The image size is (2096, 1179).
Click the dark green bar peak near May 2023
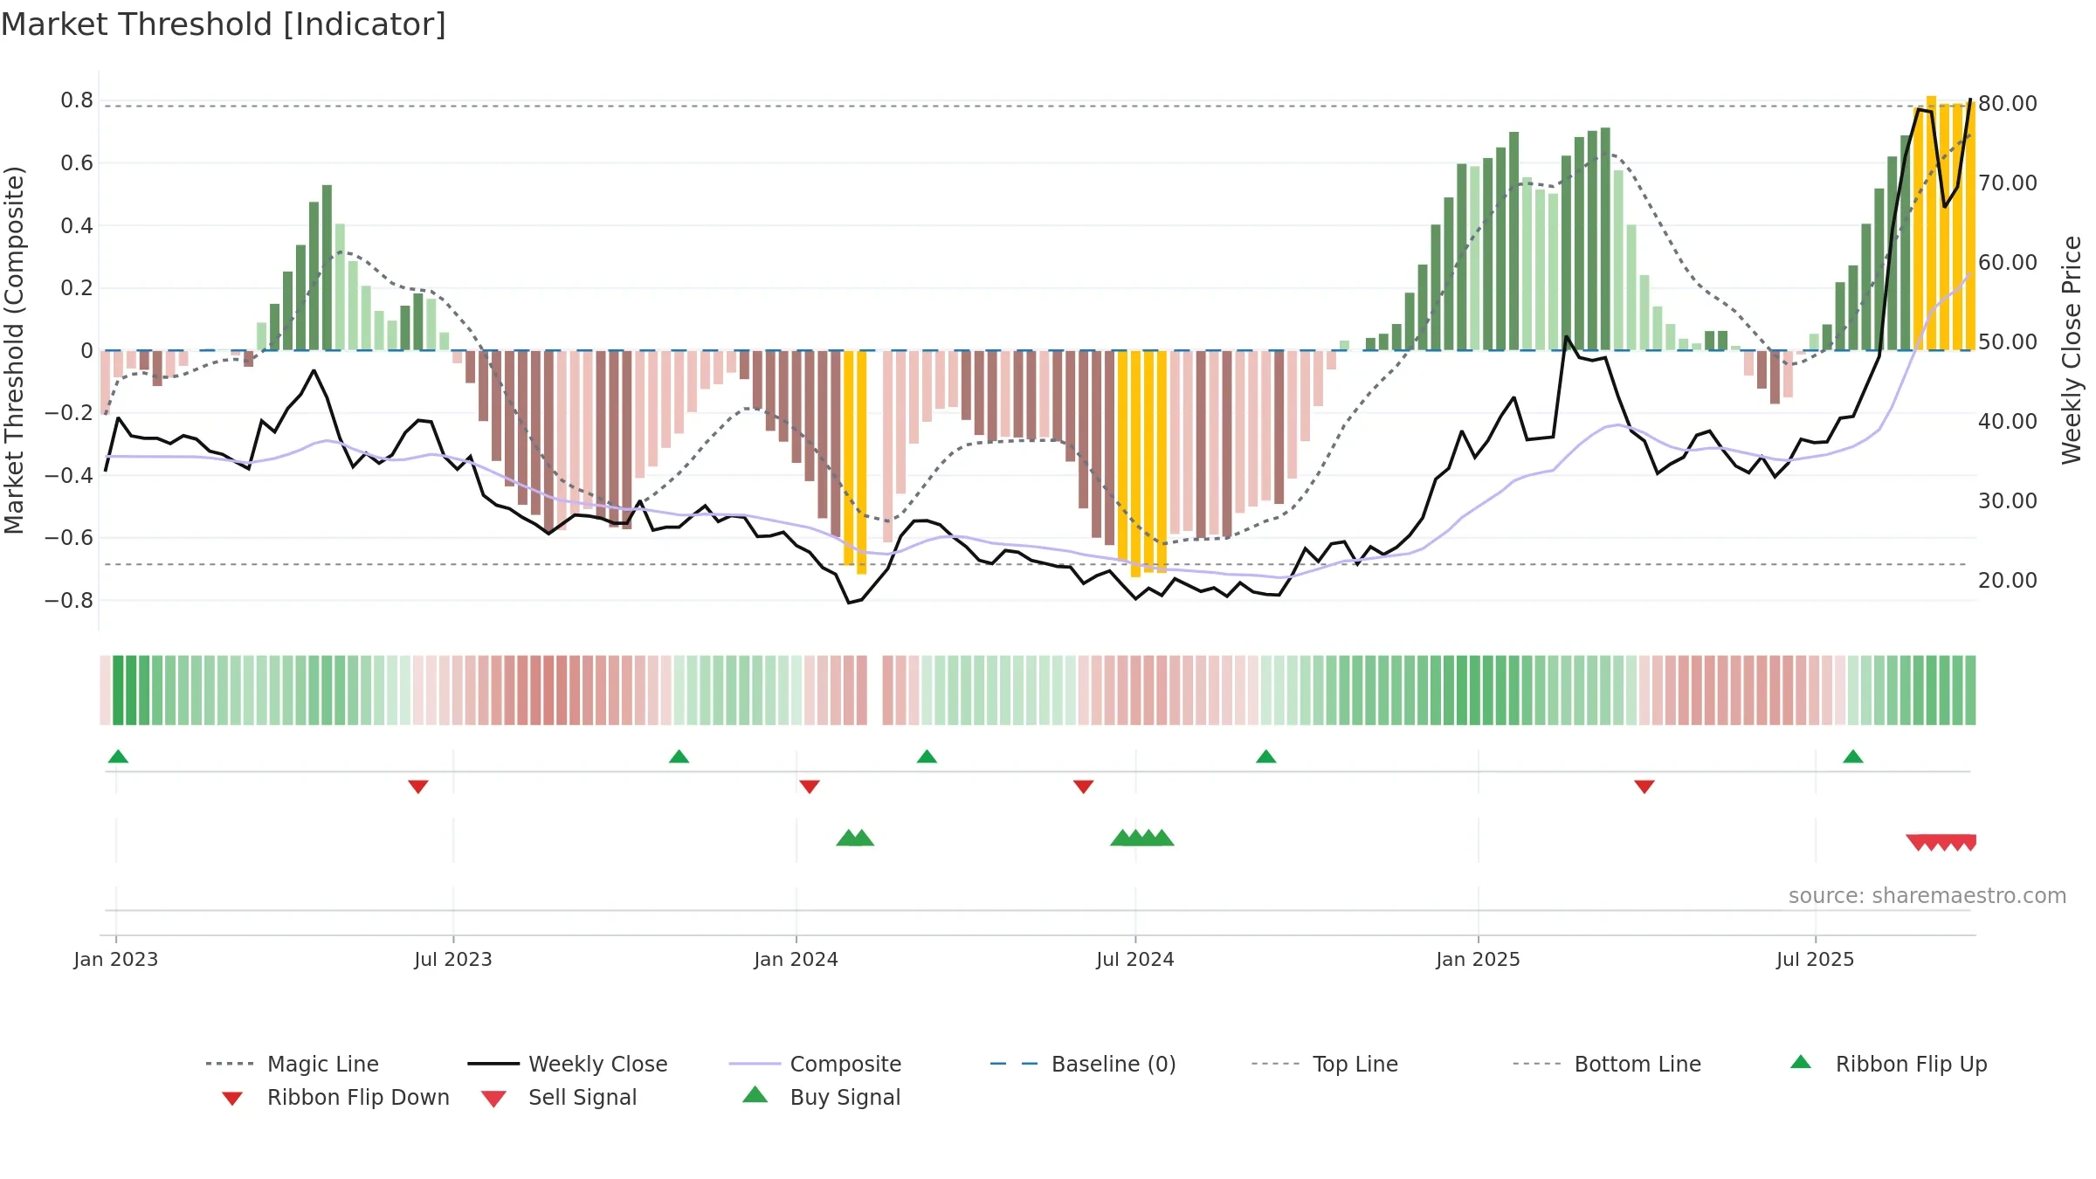click(x=327, y=267)
